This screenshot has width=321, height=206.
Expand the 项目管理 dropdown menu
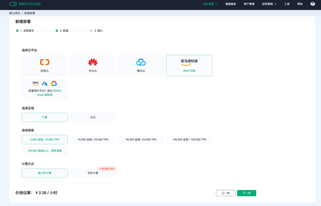click(210, 4)
